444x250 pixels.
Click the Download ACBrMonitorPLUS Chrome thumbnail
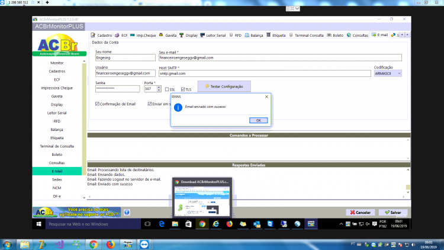point(202,197)
